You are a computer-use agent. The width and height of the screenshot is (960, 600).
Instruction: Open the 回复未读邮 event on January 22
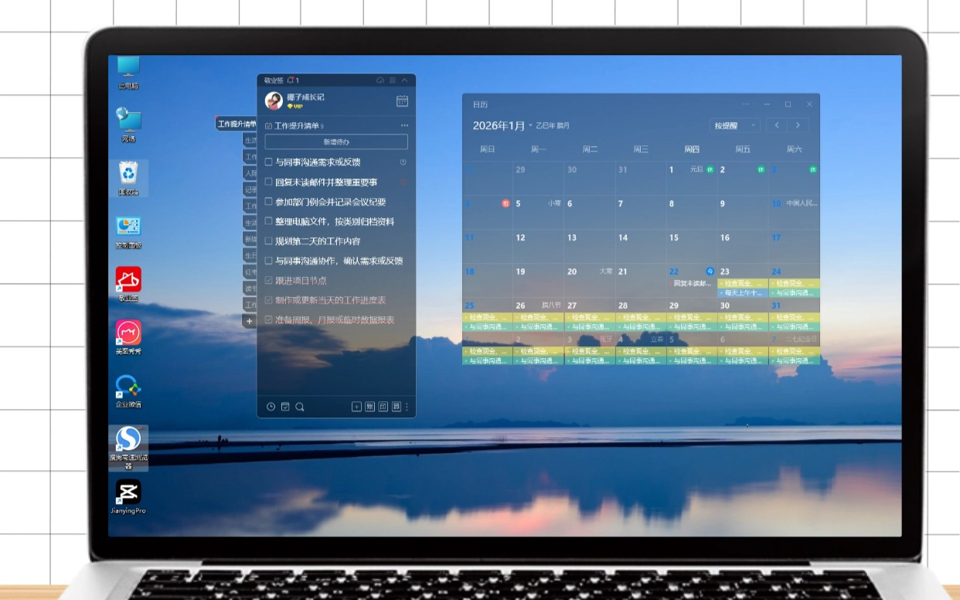pos(692,284)
